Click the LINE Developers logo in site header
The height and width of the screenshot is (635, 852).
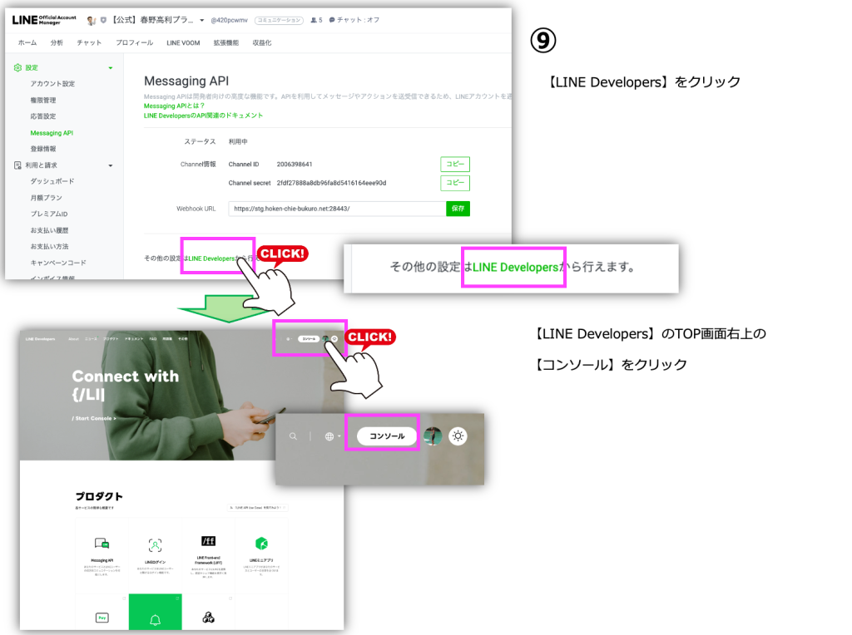point(40,339)
